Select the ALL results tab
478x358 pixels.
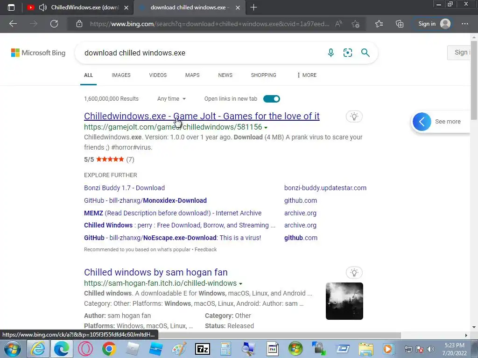pyautogui.click(x=88, y=75)
